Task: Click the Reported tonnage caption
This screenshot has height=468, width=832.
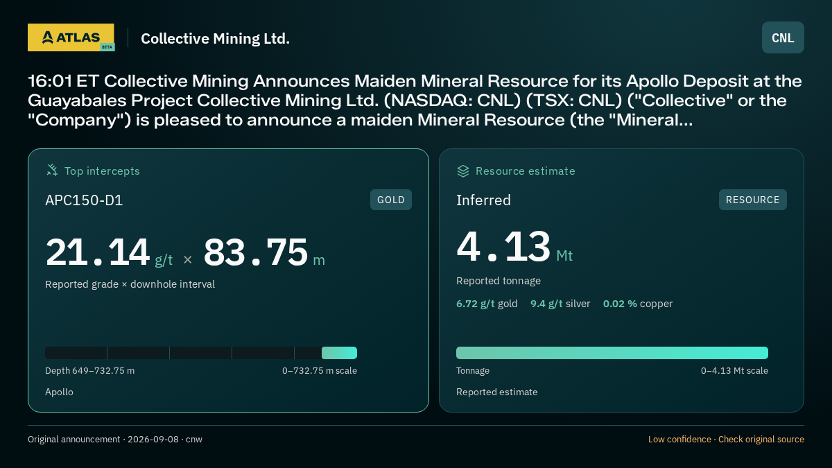Action: click(499, 281)
